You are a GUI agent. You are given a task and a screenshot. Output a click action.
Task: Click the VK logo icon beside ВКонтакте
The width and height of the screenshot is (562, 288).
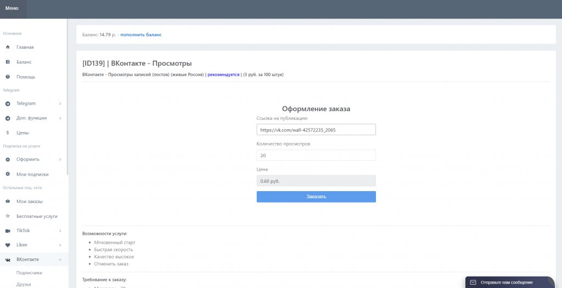8,260
